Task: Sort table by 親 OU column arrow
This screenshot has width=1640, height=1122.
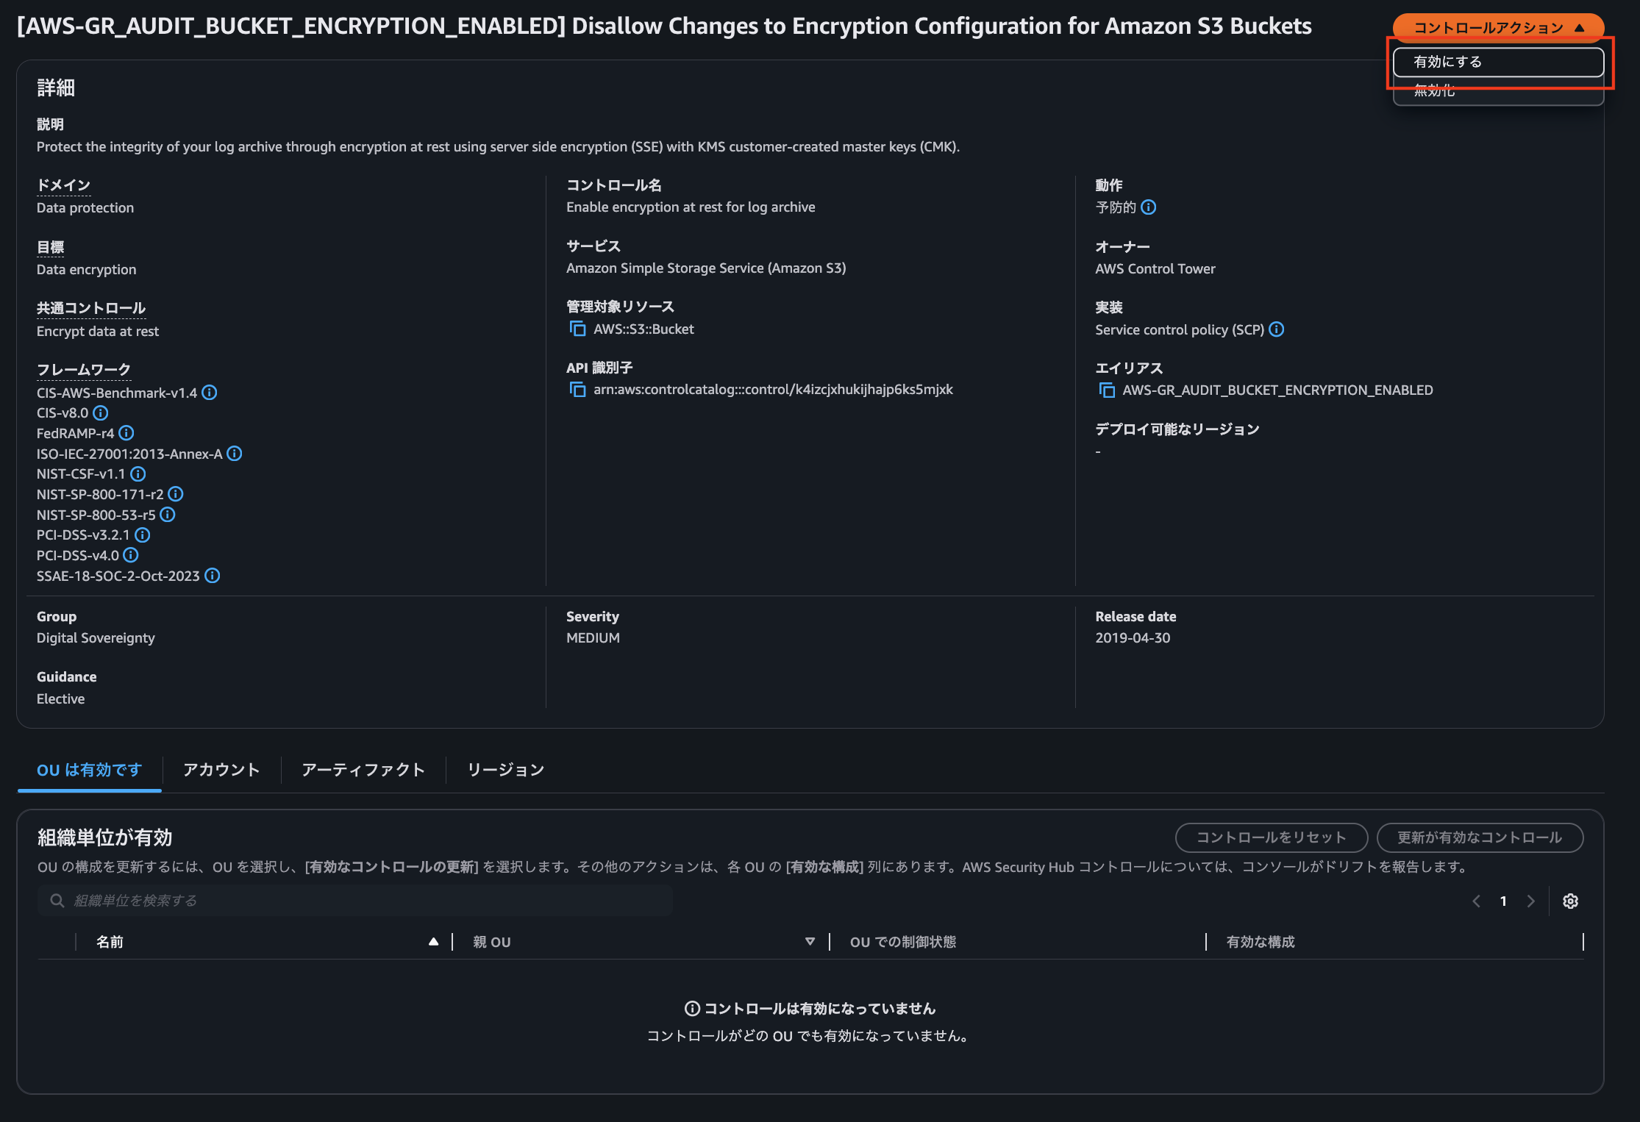Action: (810, 942)
